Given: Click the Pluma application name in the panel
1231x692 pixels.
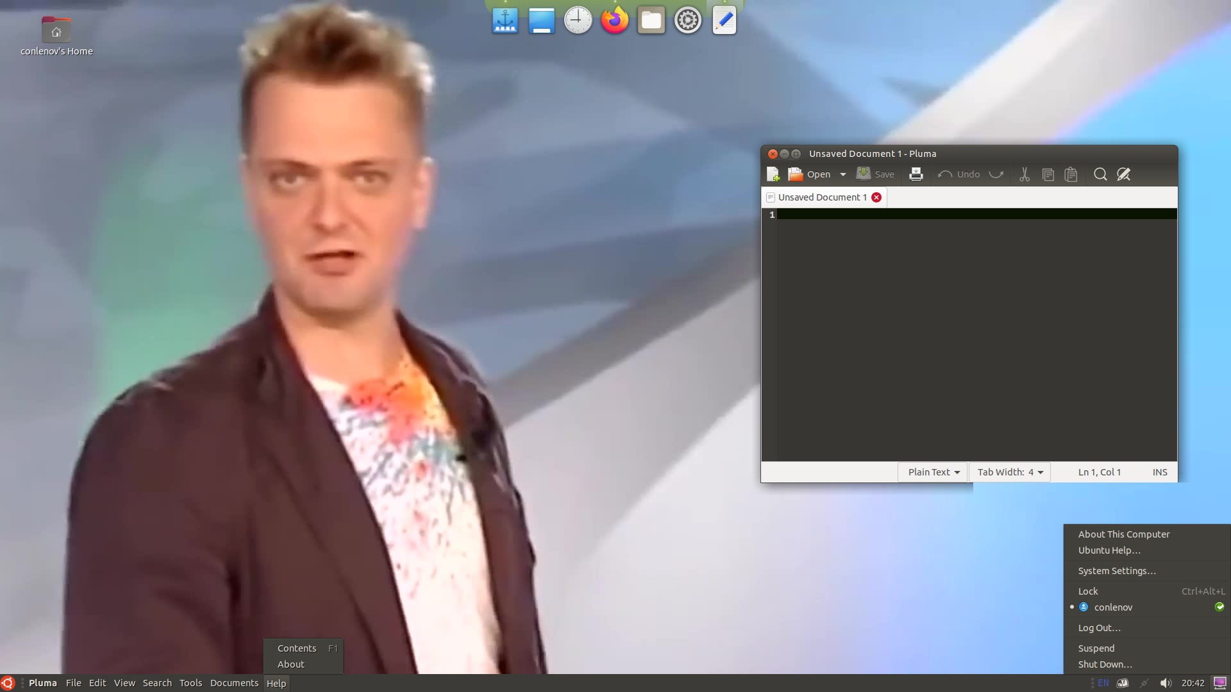Looking at the screenshot, I should point(43,683).
